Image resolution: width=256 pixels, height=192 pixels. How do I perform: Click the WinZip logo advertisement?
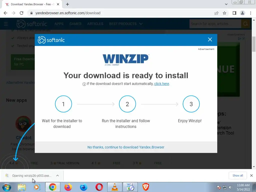(x=126, y=60)
